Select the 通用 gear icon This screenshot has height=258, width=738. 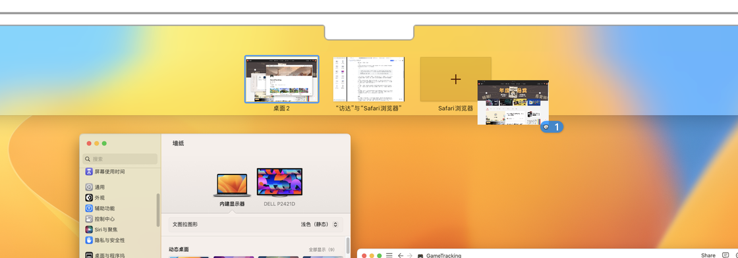(x=89, y=187)
